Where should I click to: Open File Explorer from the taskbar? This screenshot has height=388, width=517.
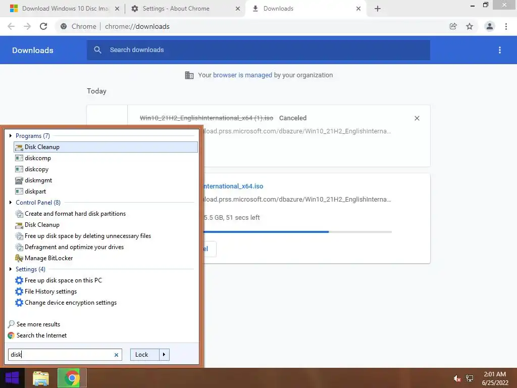(41, 378)
